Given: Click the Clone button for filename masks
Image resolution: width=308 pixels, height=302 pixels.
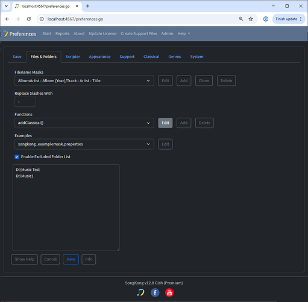Looking at the screenshot, I should tap(204, 81).
